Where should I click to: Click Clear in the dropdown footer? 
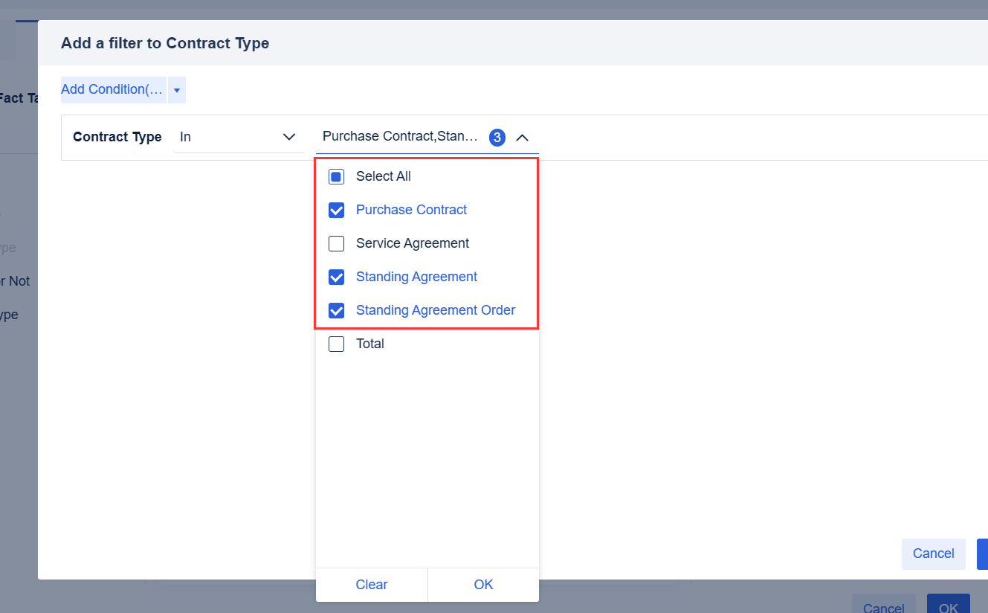pos(372,585)
